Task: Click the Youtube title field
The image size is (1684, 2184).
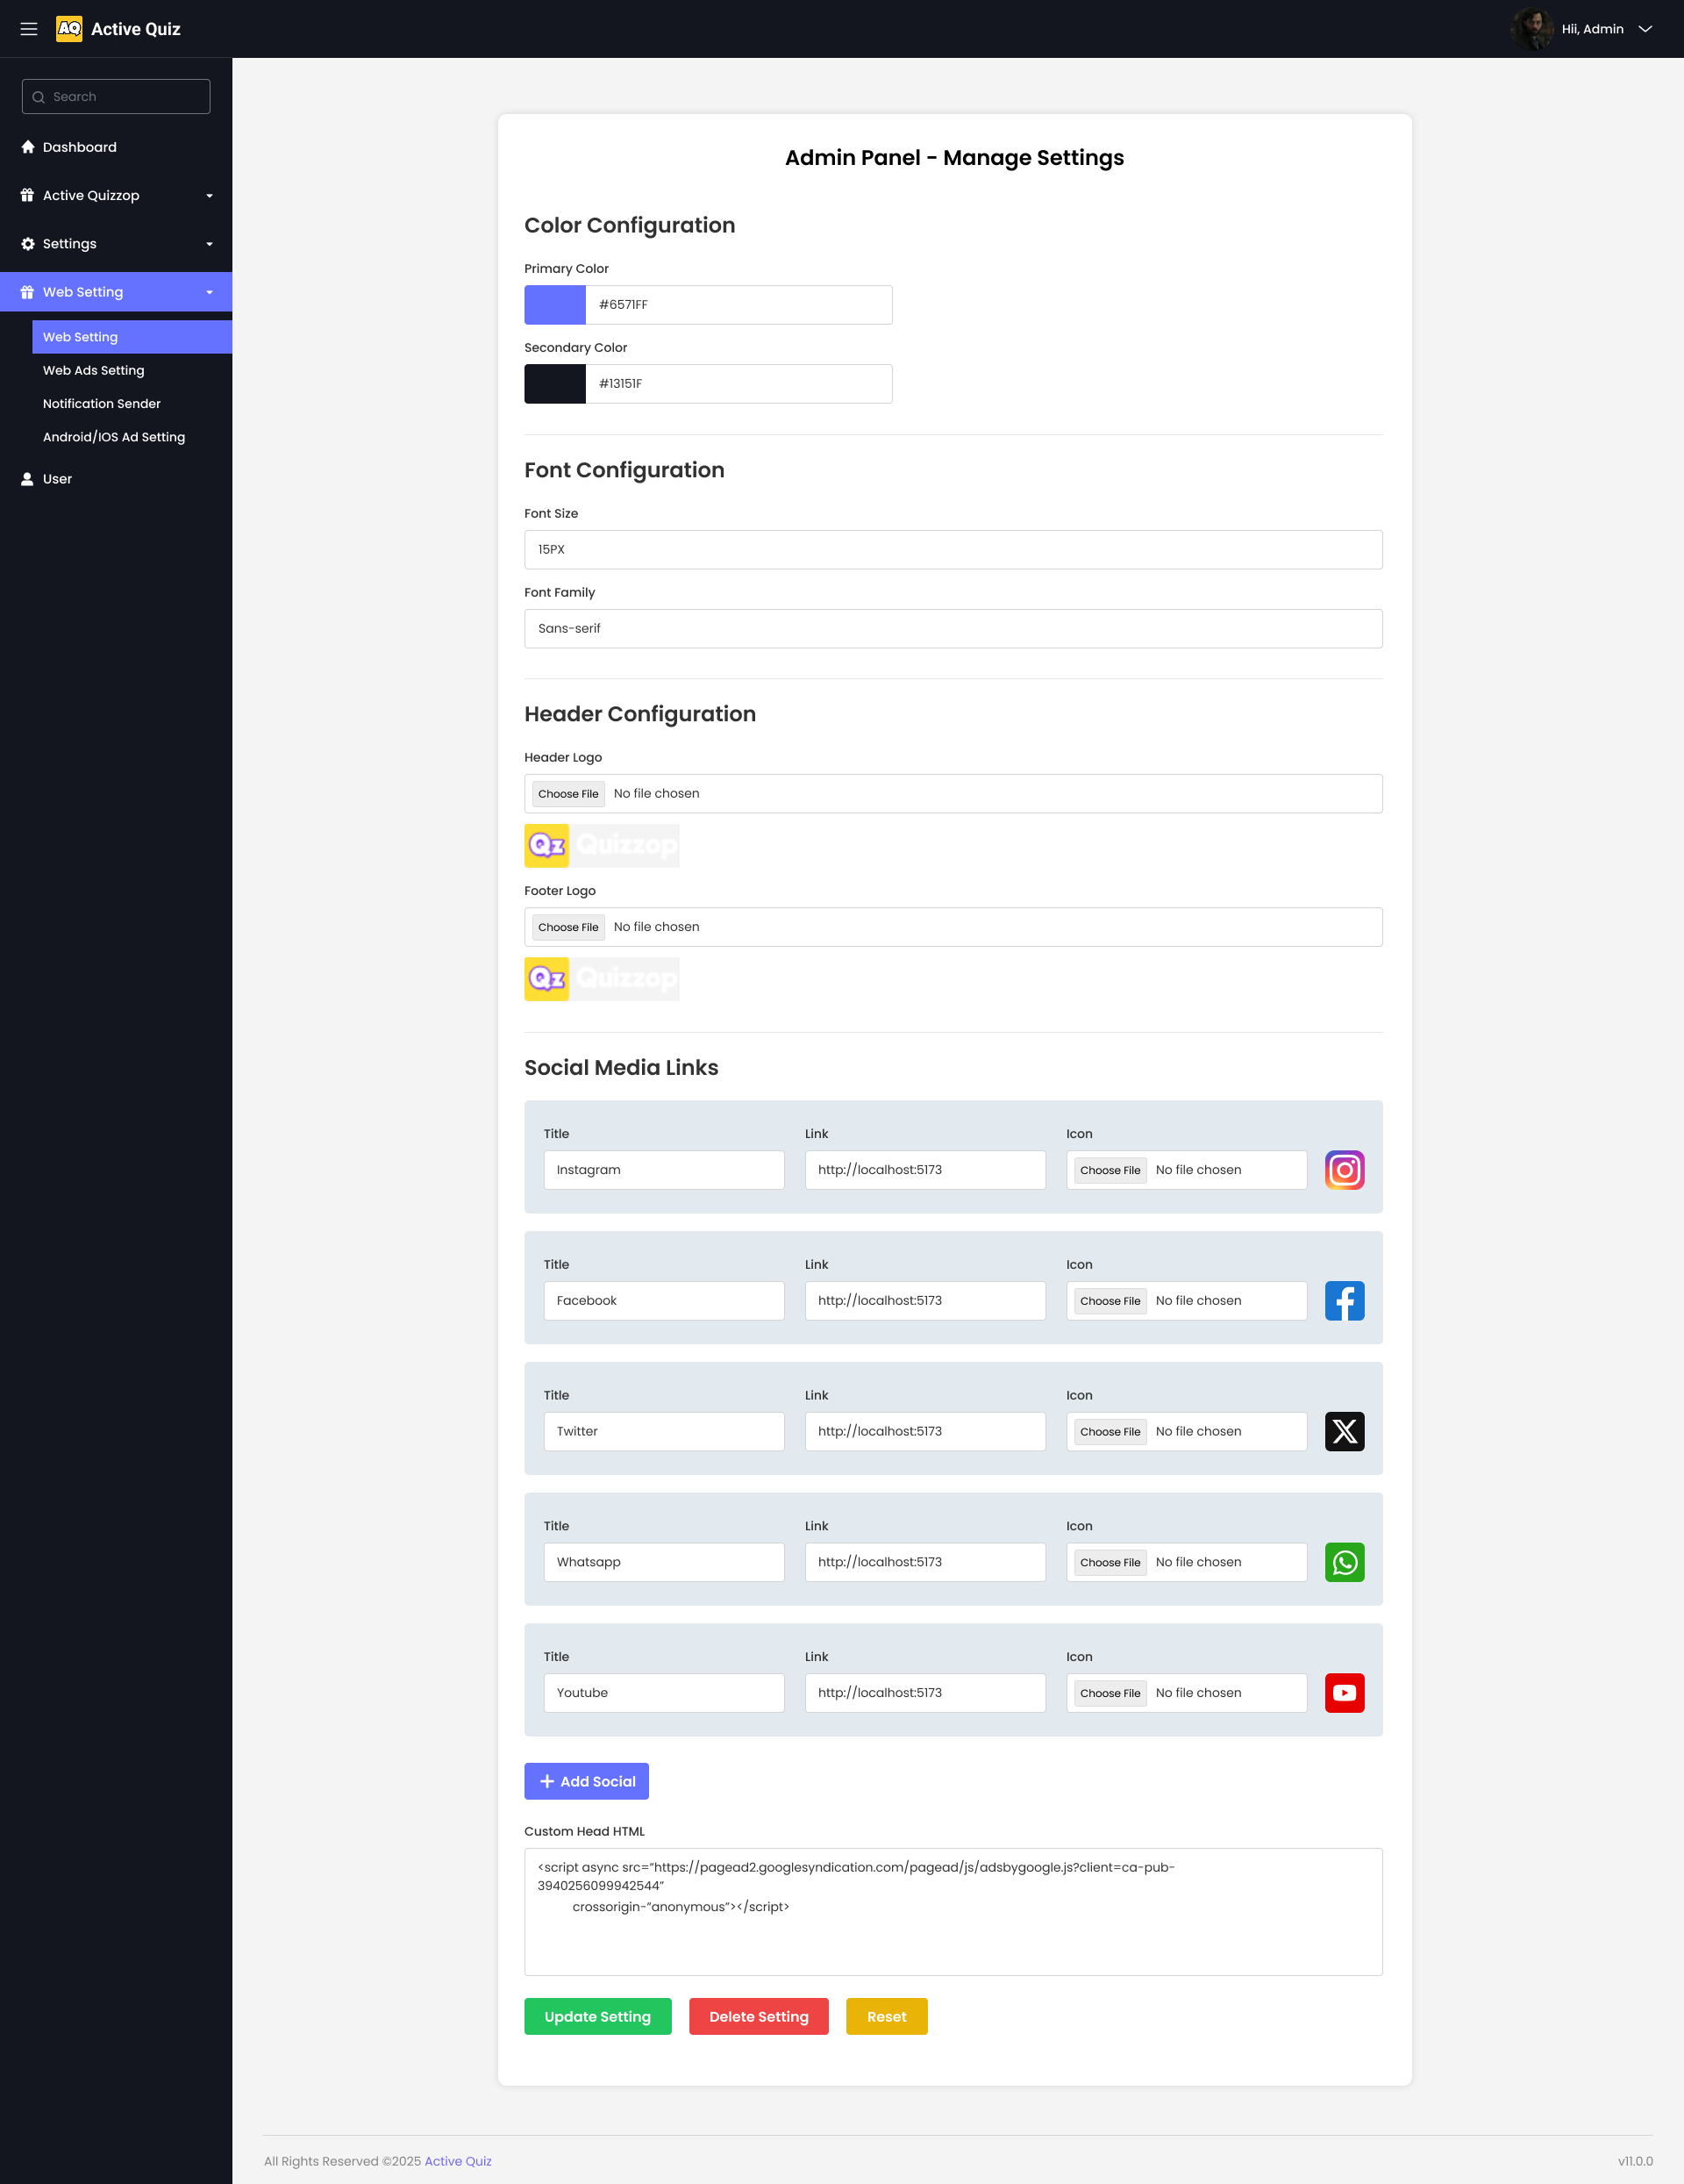Action: point(664,1693)
